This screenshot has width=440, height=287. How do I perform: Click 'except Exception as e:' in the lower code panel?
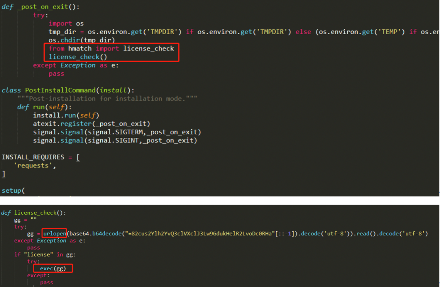point(50,241)
